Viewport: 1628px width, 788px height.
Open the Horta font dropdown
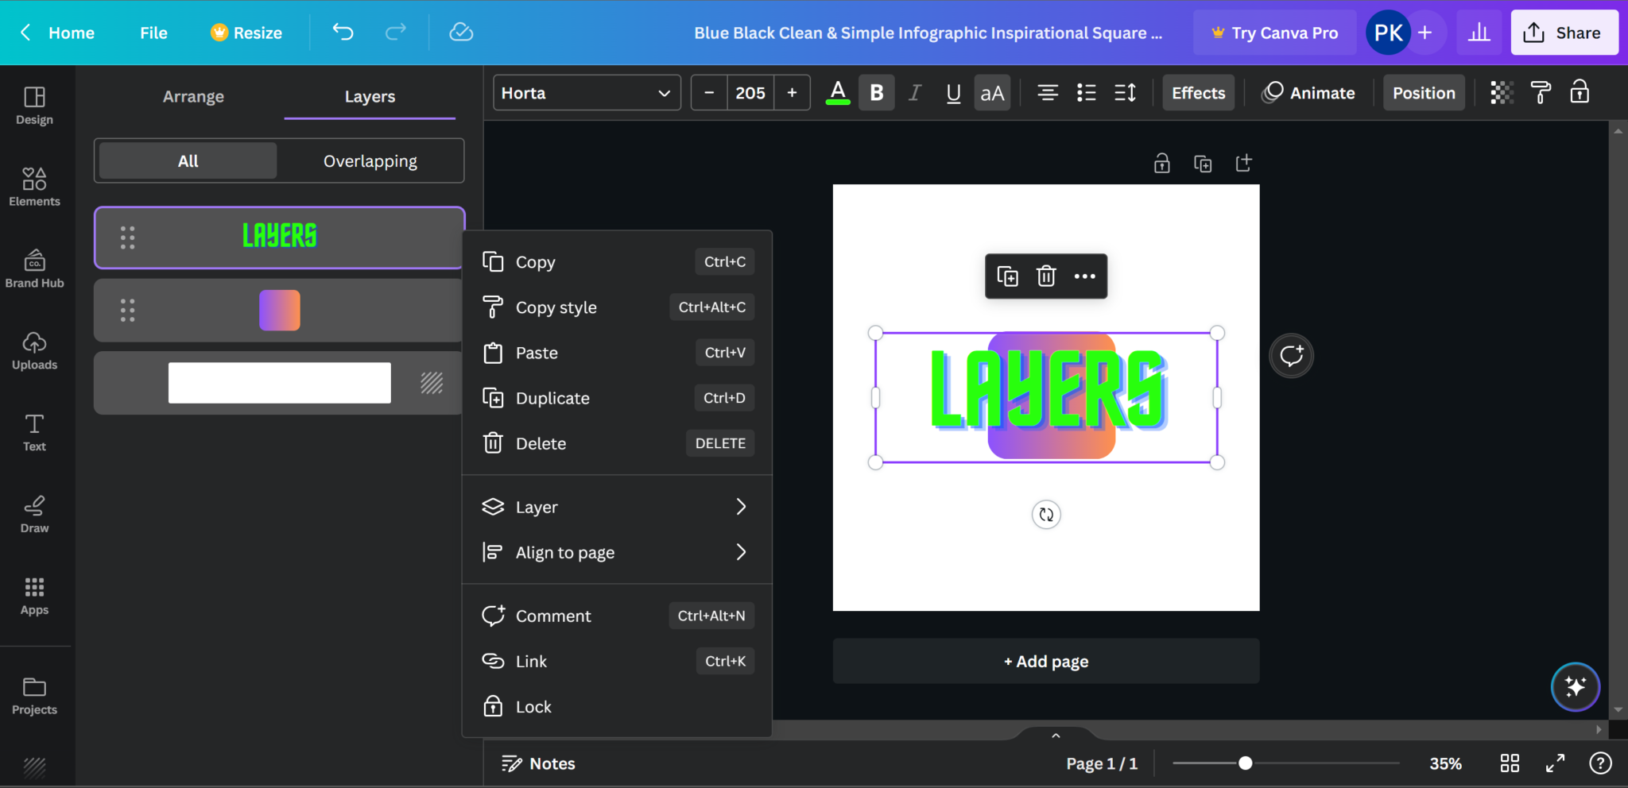pos(585,92)
